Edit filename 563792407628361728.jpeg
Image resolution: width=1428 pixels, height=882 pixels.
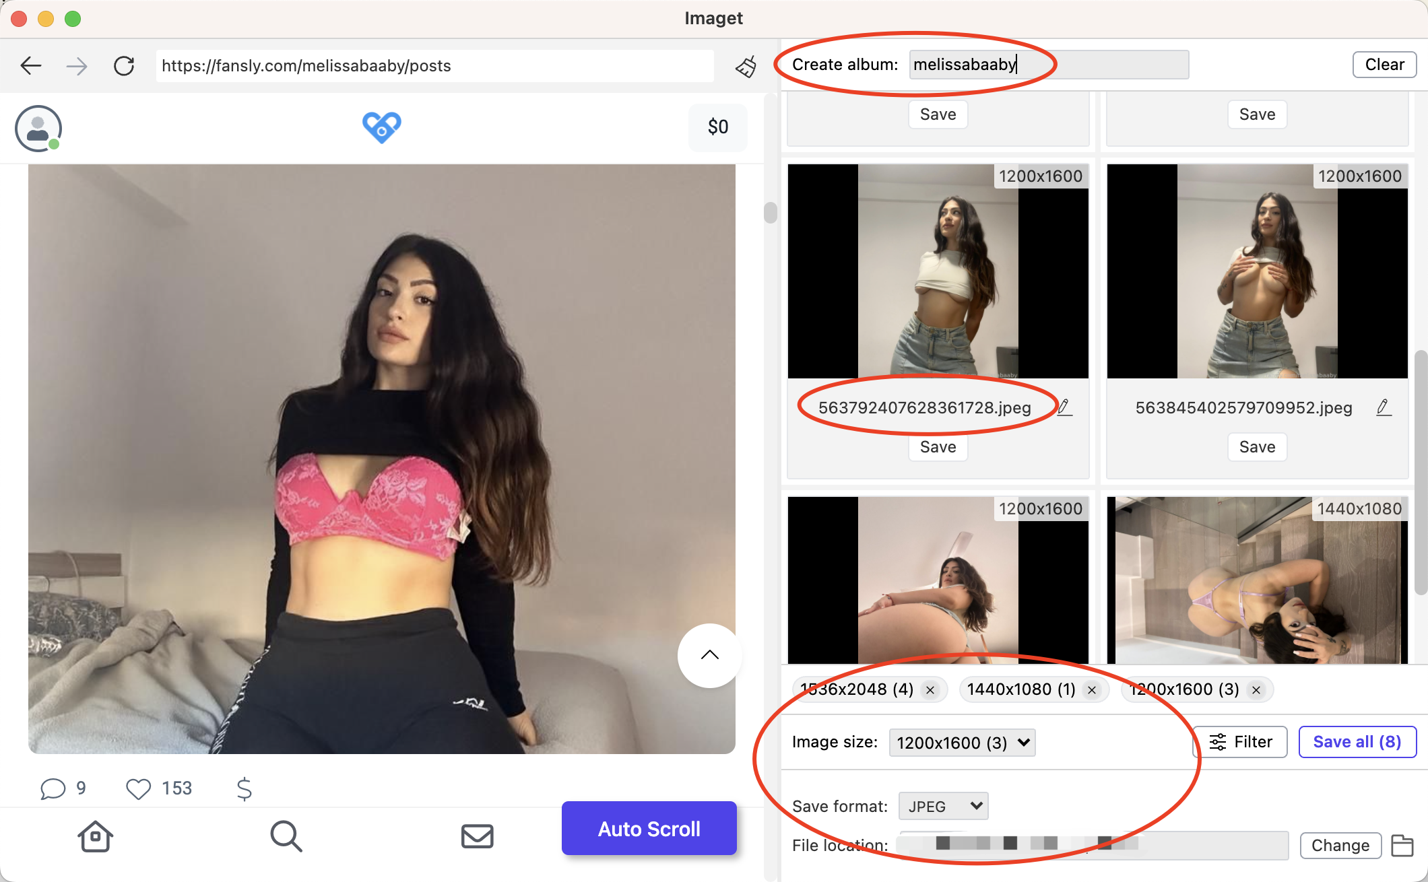point(1065,406)
